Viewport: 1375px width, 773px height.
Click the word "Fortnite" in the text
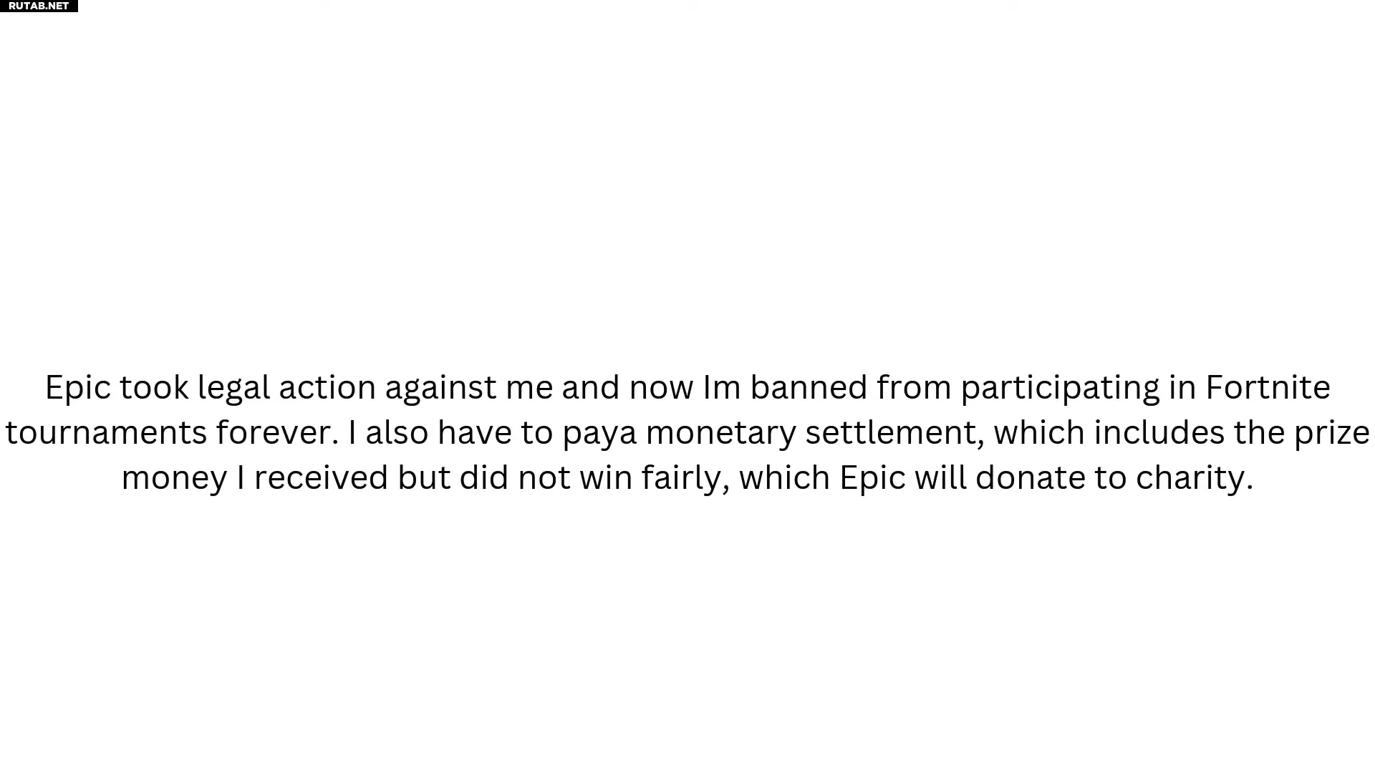click(1268, 387)
